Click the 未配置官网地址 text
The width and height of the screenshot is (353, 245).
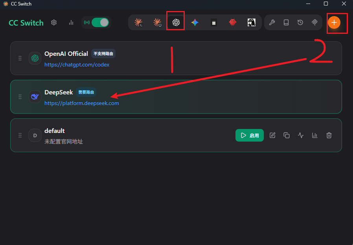coord(64,142)
